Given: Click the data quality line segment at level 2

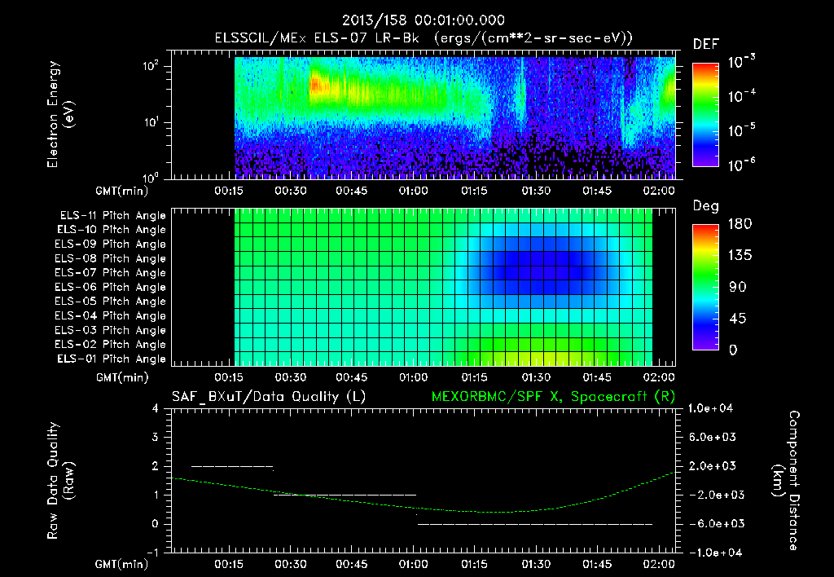Looking at the screenshot, I should pos(232,467).
